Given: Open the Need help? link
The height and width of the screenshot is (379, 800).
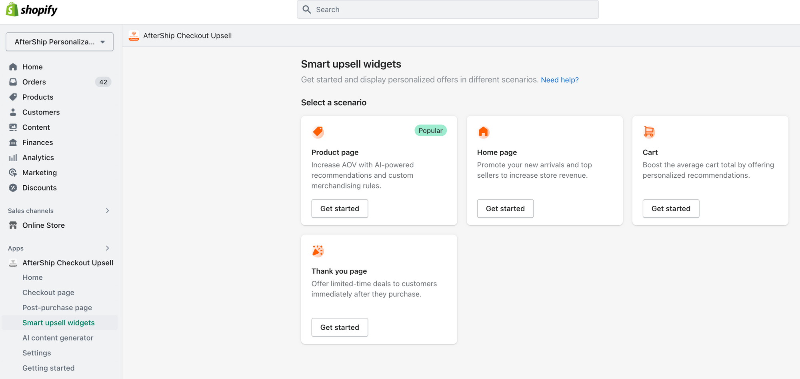Looking at the screenshot, I should 559,80.
